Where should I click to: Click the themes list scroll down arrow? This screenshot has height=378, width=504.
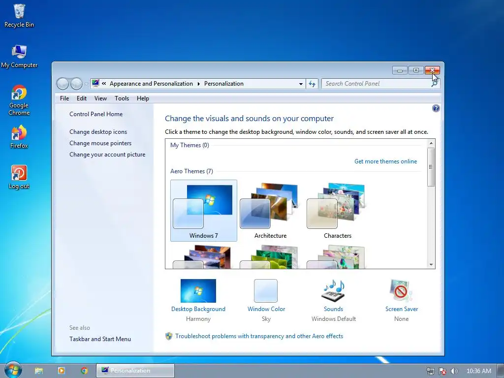431,265
